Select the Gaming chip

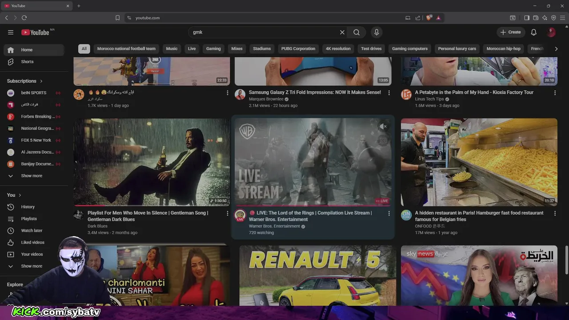pos(213,49)
